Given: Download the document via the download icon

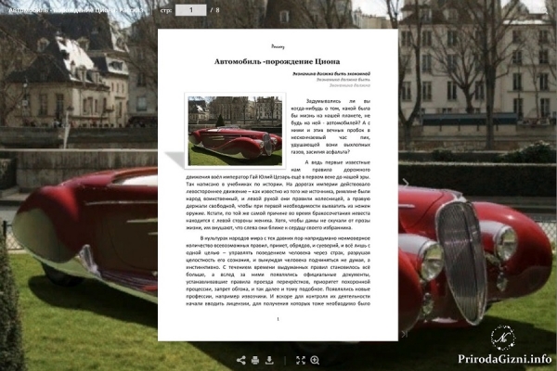Looking at the screenshot, I should [269, 361].
